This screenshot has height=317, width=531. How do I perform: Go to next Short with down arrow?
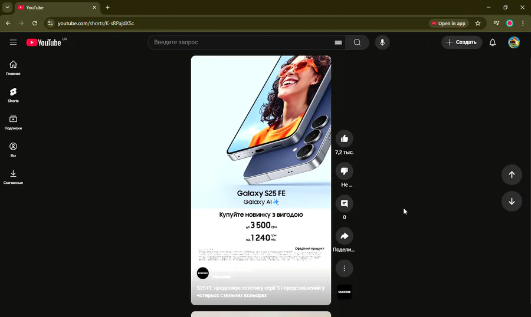coord(512,202)
